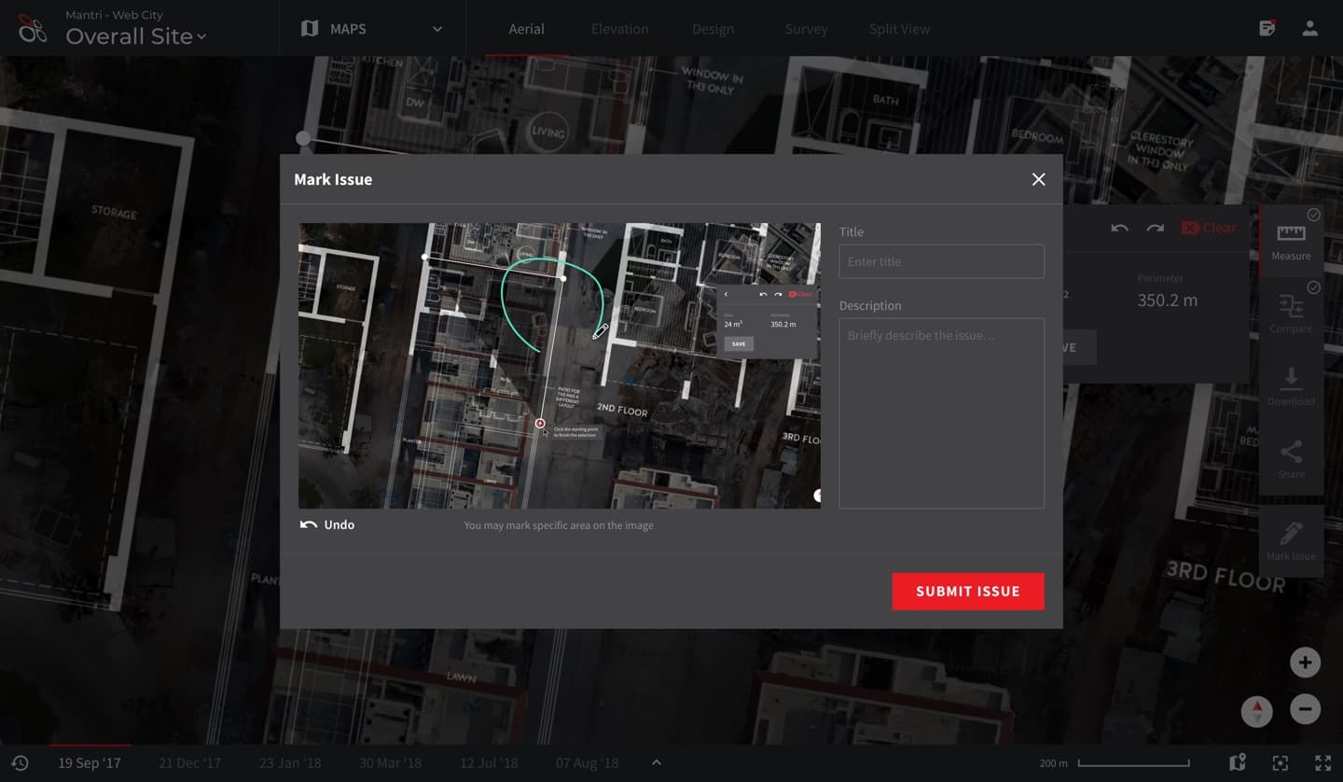Click the compass north icon
Viewport: 1343px width, 782px height.
(x=1257, y=711)
